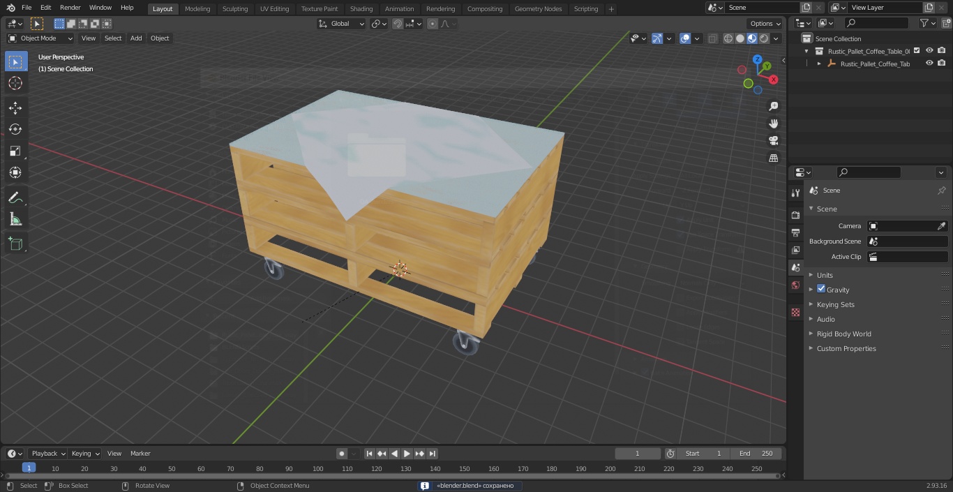Open the Tool properties tab

click(795, 193)
